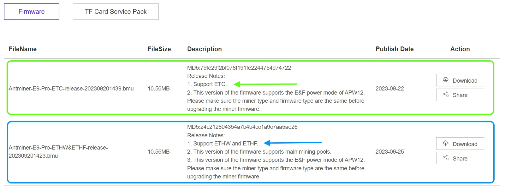This screenshot has height=191, width=505.
Task: Click the MD5 hash starting with 79fe29f2
Action: tap(239, 68)
